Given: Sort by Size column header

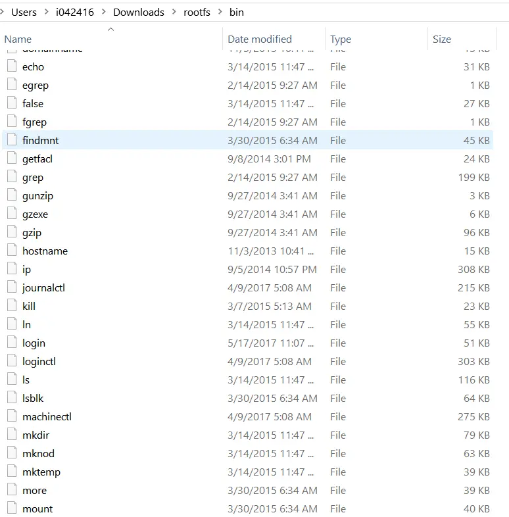Looking at the screenshot, I should (442, 39).
